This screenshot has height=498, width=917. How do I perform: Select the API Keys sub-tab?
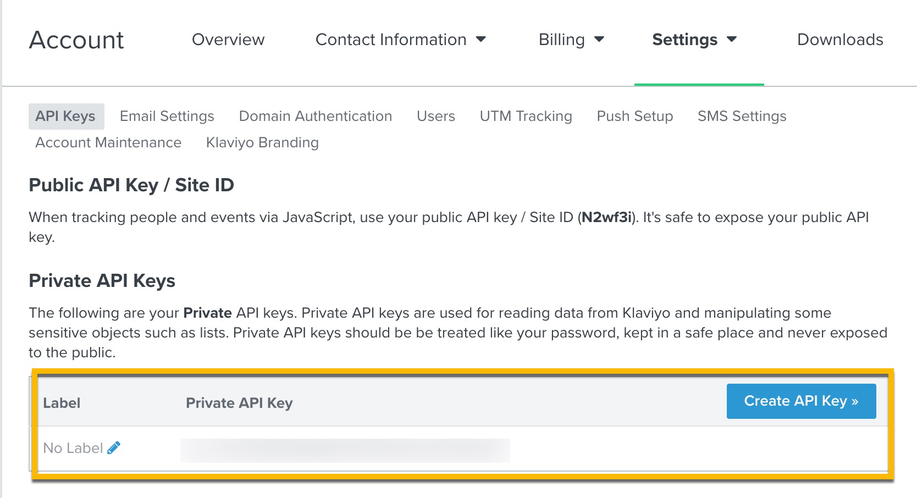click(66, 117)
